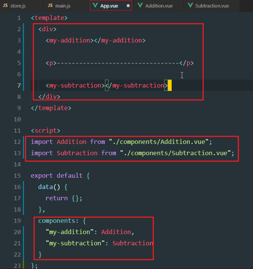Screen dimensions: 253x269
Task: Click the Vue logo on App.vue tab
Action: click(95, 6)
